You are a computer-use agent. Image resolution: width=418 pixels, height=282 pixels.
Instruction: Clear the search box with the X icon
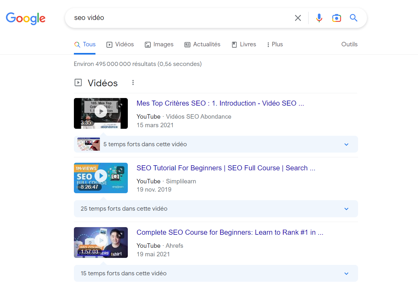pyautogui.click(x=298, y=18)
